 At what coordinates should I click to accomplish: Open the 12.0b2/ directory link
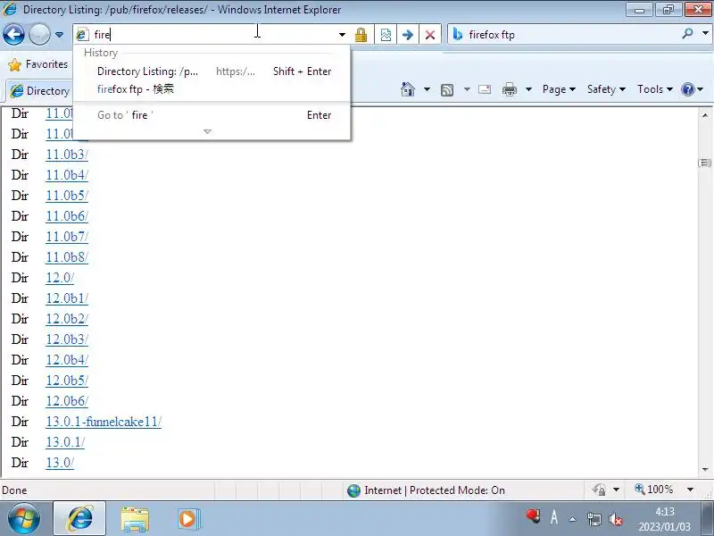(67, 319)
